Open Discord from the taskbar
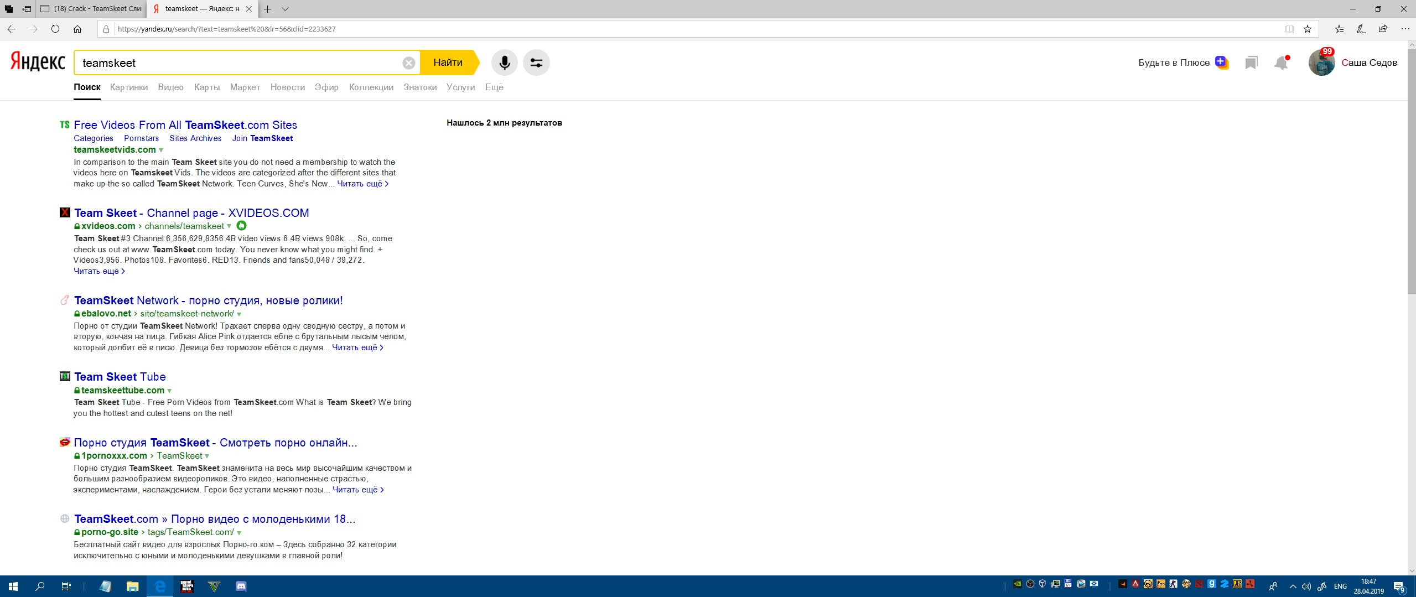1416x597 pixels. (x=241, y=586)
